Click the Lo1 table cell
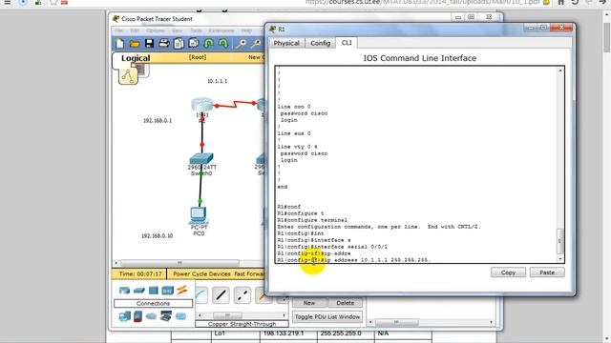 coord(220,333)
